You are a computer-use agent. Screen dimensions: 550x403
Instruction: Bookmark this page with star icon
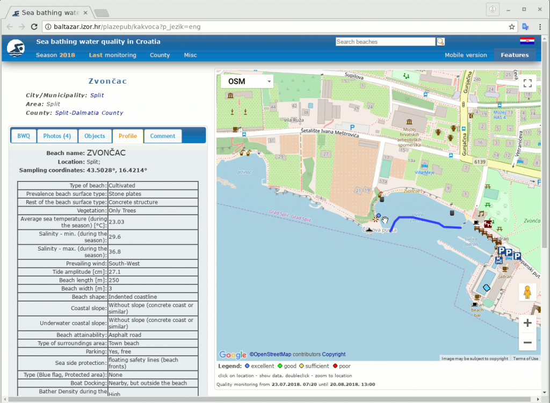click(512, 26)
